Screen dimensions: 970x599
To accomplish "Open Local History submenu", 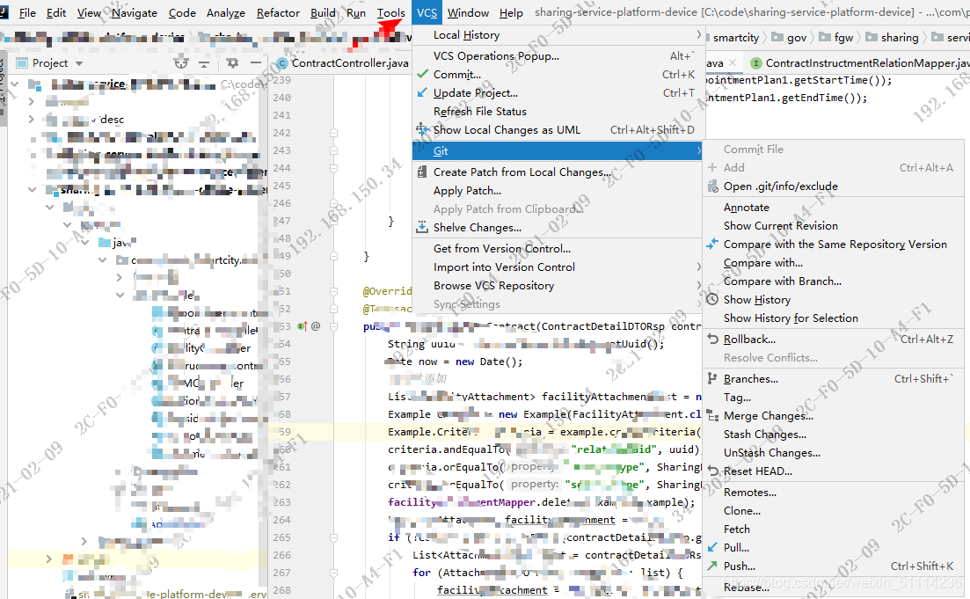I will 558,35.
